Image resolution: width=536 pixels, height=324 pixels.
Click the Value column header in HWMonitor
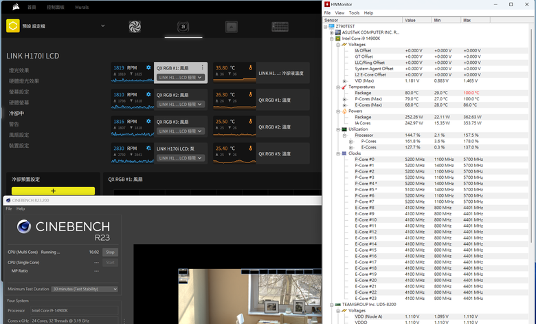tap(416, 20)
